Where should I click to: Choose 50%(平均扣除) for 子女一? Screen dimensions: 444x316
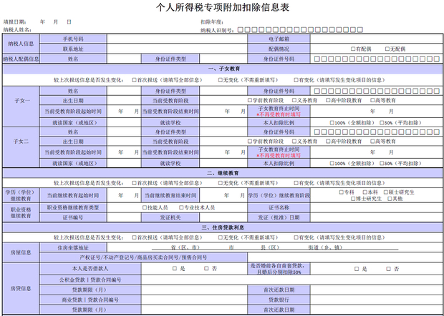(x=382, y=123)
